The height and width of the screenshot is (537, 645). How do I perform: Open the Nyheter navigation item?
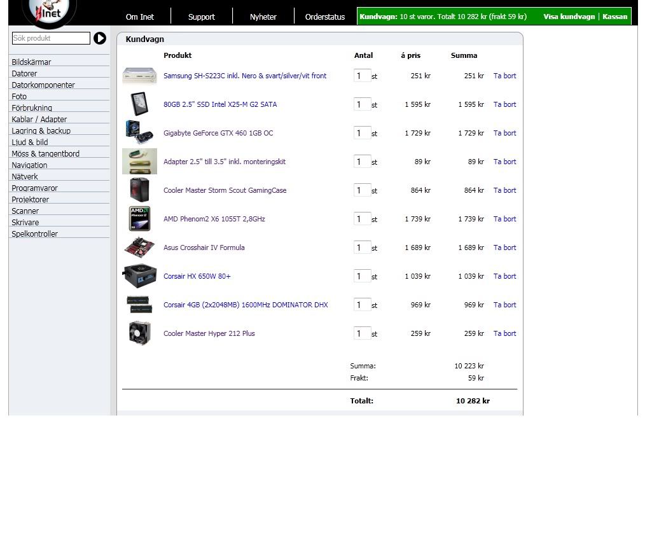(263, 17)
